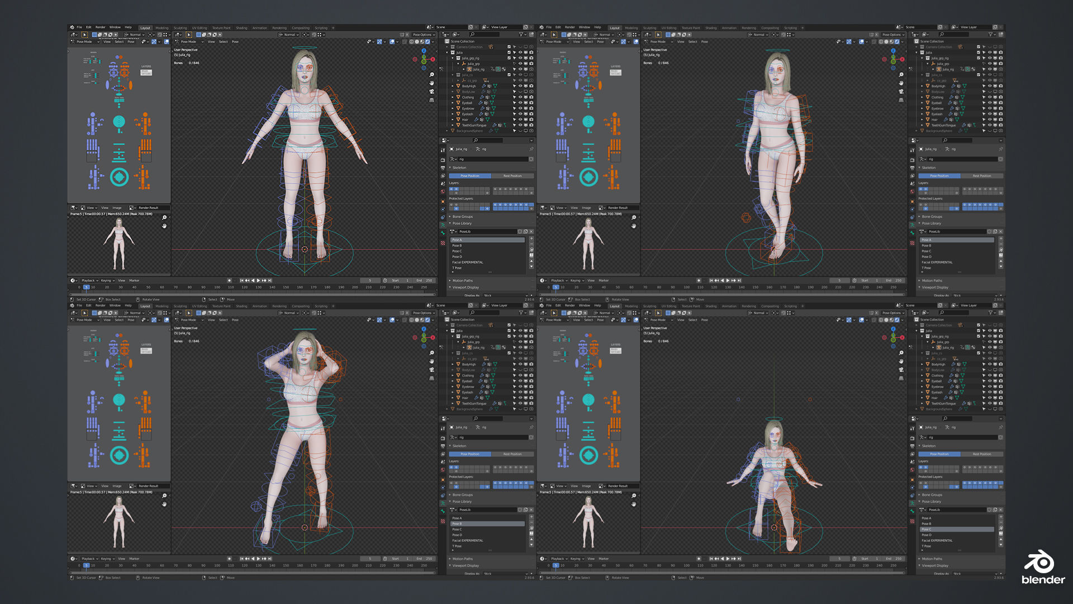Click the End frame field in top-right window's timeline
The height and width of the screenshot is (604, 1073).
[893, 280]
